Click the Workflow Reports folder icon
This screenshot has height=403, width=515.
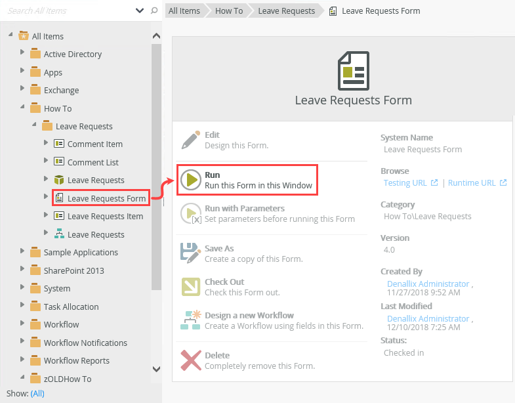tap(35, 360)
